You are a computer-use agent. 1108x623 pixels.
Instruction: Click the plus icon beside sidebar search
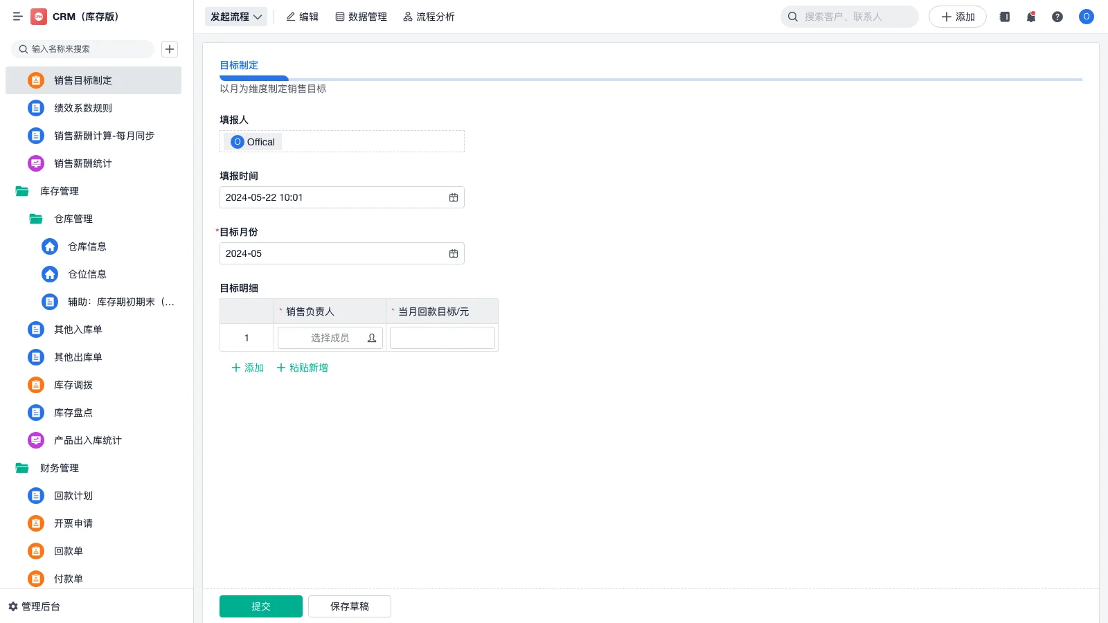169,48
